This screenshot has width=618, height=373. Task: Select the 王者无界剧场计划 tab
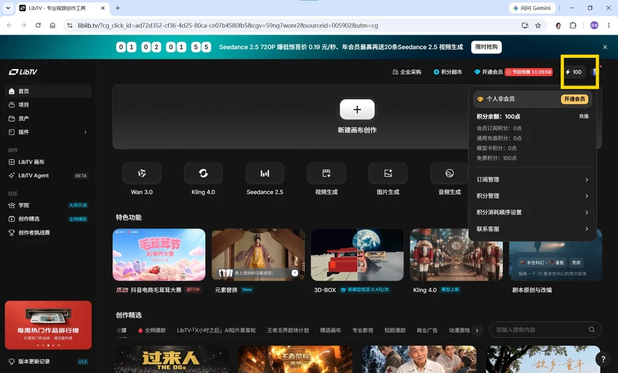tap(288, 330)
